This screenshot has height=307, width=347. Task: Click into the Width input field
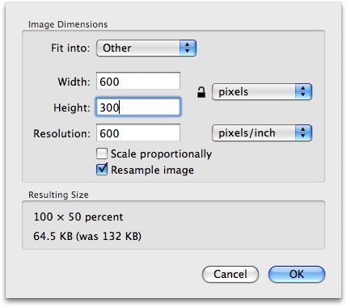pyautogui.click(x=138, y=81)
